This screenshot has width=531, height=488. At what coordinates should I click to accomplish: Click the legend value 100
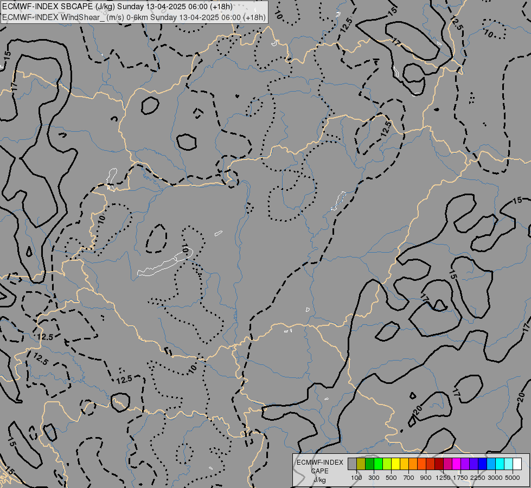coord(356,478)
